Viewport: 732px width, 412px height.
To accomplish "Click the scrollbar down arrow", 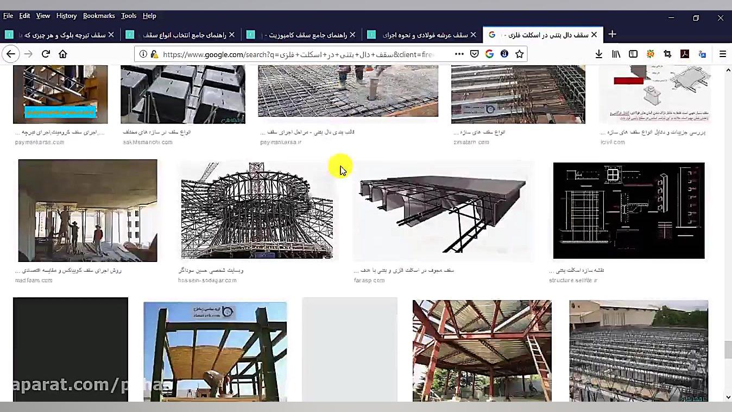I will tap(728, 397).
